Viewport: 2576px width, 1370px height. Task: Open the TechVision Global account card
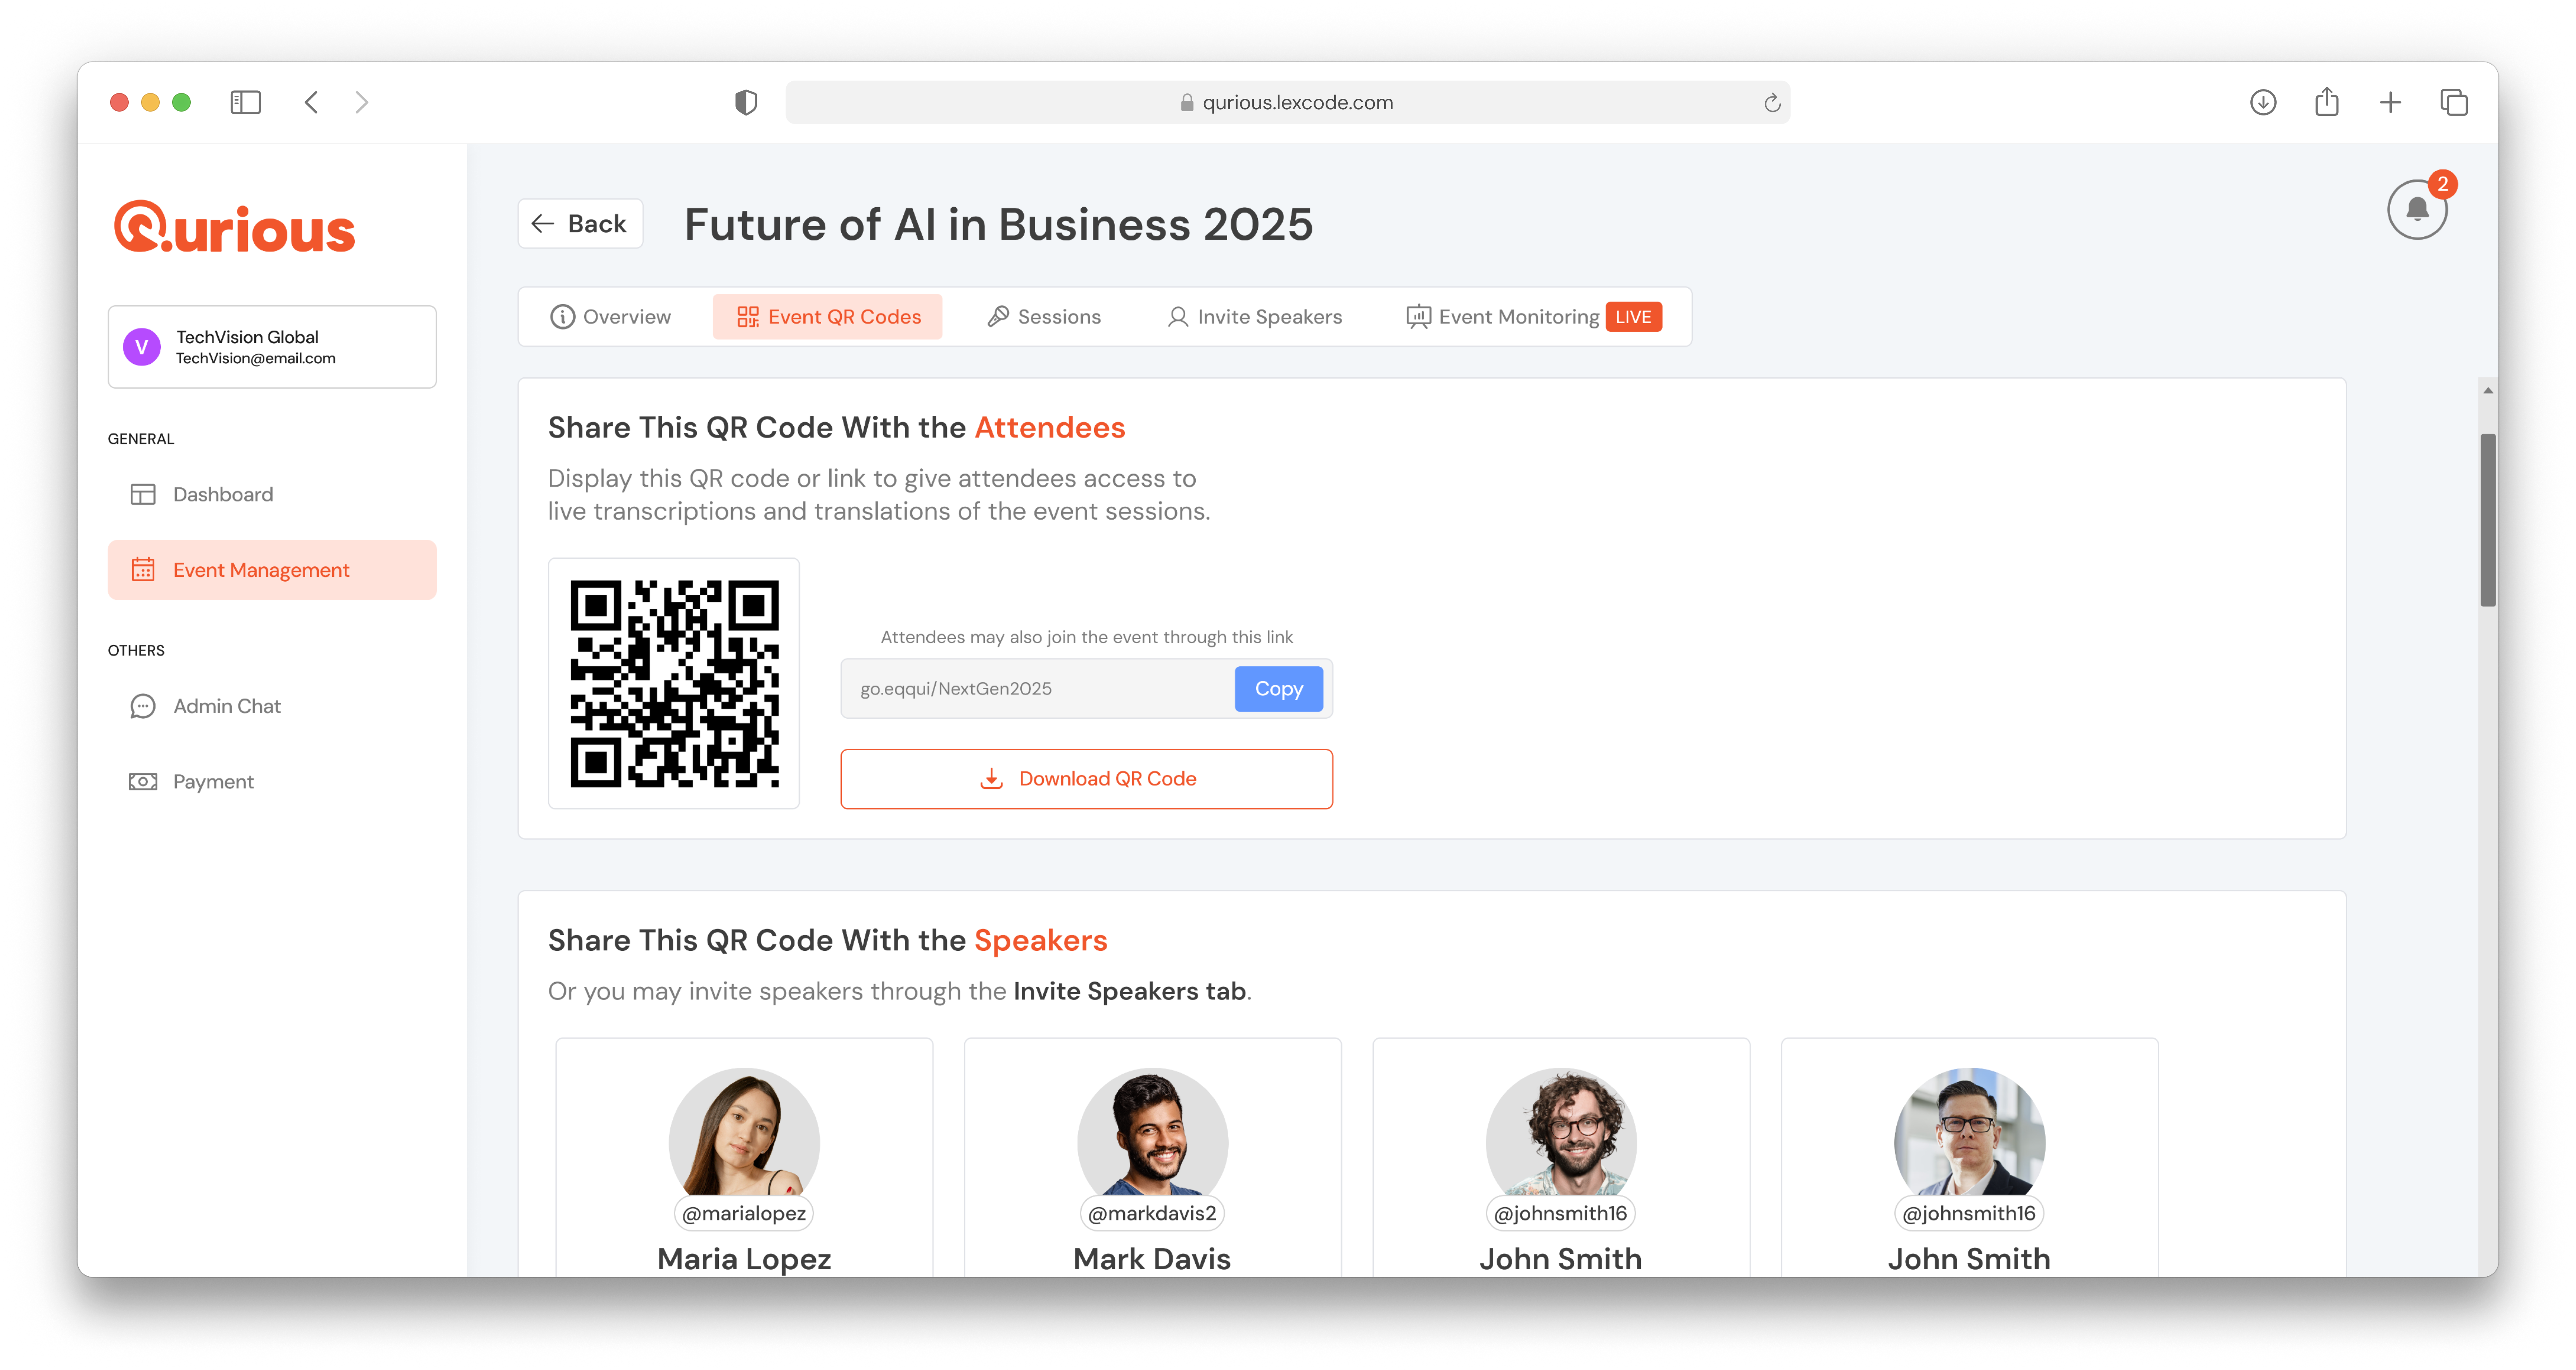pos(272,347)
